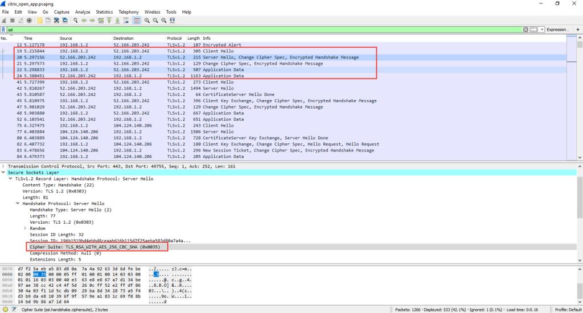Click Profile: Default in status bar
This screenshot has width=583, height=313.
568,309
